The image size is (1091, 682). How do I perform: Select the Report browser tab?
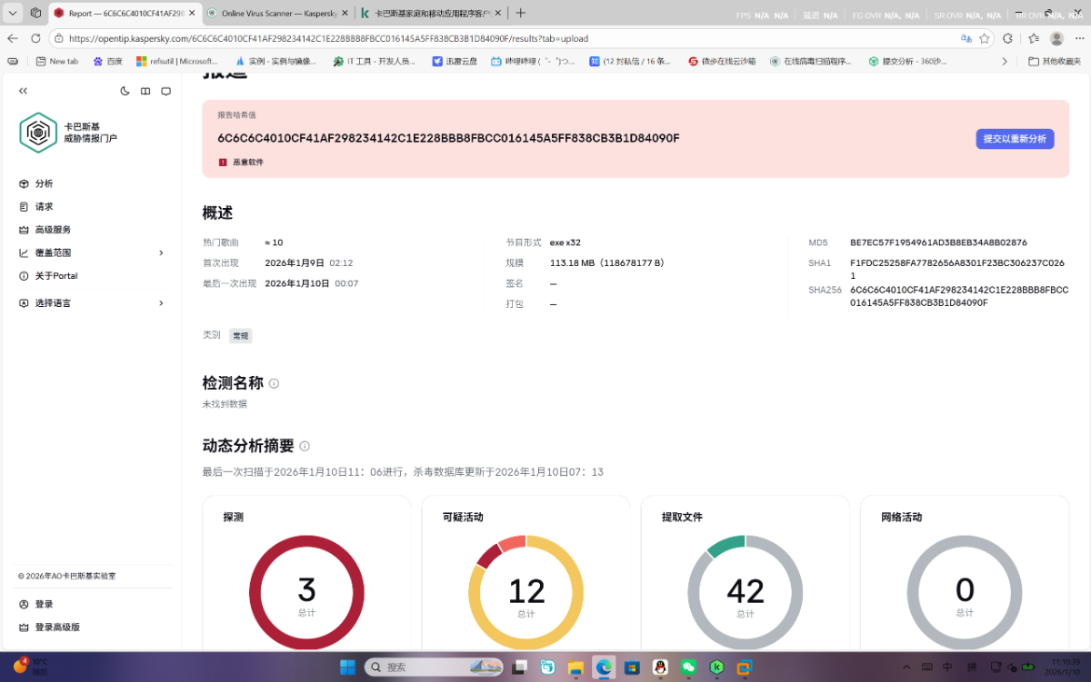pyautogui.click(x=123, y=14)
